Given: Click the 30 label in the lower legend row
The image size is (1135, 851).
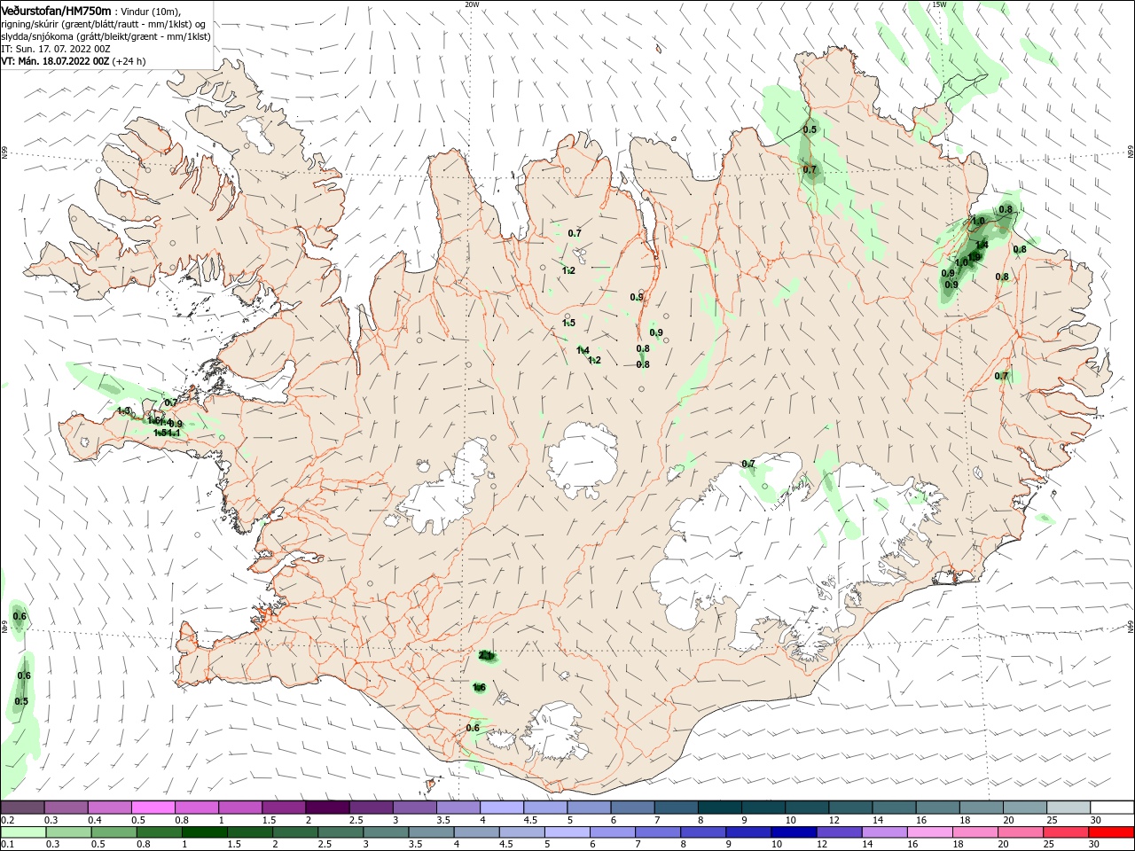Looking at the screenshot, I should pos(1092,845).
